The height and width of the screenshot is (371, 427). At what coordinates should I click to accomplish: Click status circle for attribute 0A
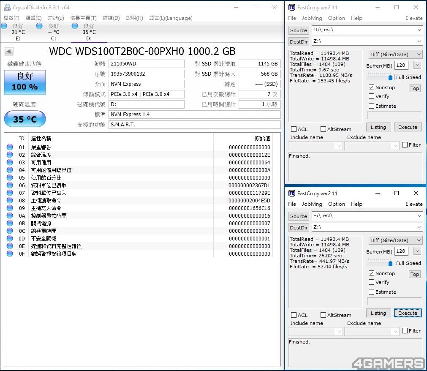pos(10,216)
